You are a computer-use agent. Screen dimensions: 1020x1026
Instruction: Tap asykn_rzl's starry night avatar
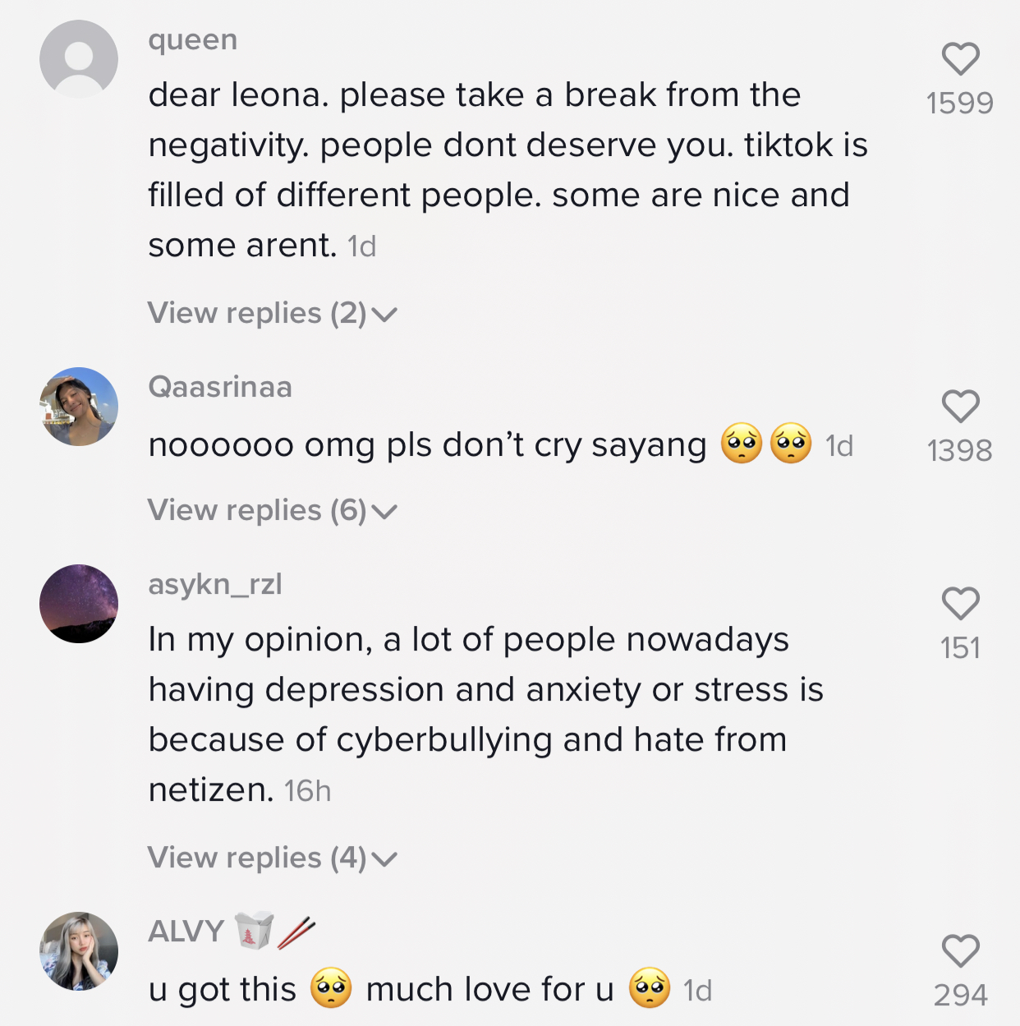coord(79,604)
